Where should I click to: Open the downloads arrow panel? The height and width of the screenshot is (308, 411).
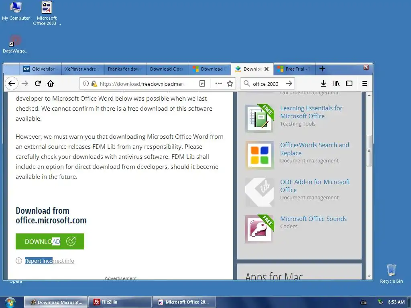pyautogui.click(x=324, y=83)
